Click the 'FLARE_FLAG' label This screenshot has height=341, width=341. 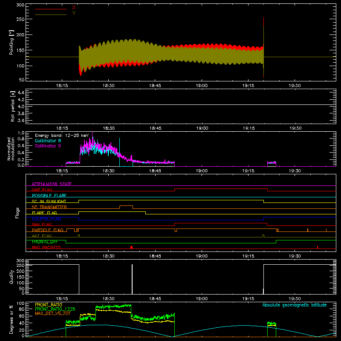pos(44,213)
